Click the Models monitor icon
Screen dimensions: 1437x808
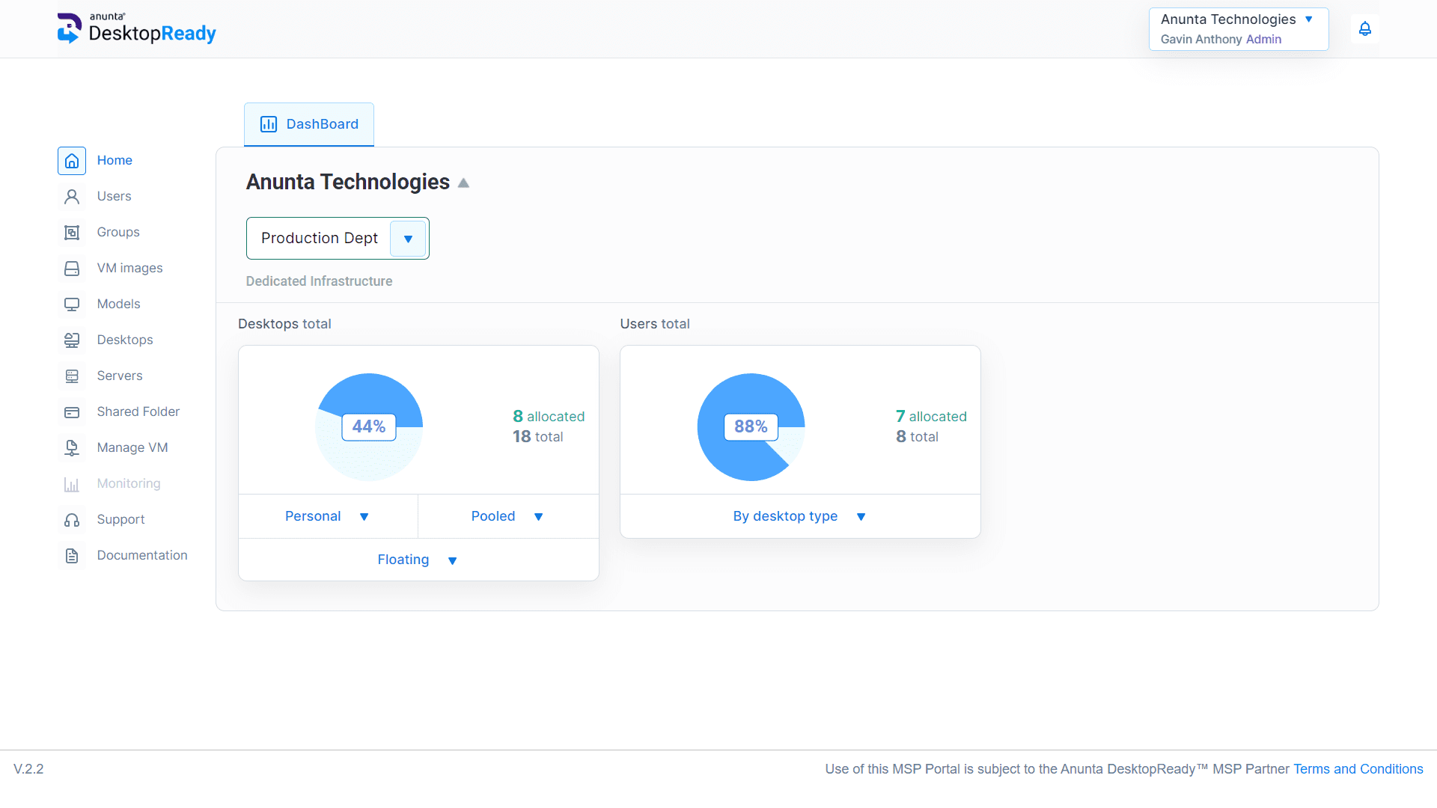pyautogui.click(x=71, y=304)
